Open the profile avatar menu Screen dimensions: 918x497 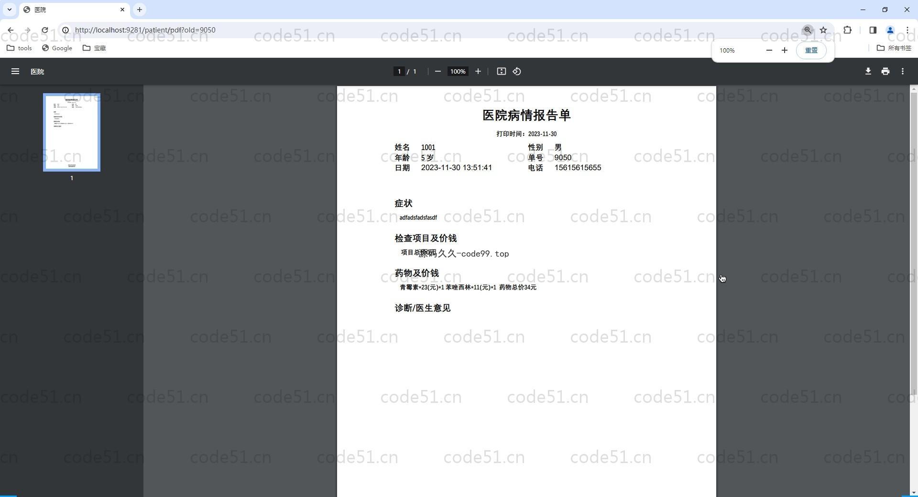pos(890,30)
